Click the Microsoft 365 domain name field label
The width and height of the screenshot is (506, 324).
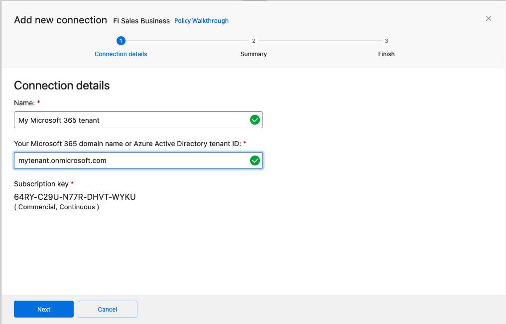click(127, 144)
